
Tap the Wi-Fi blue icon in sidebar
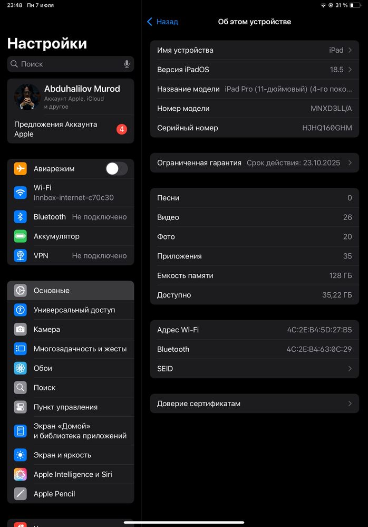coord(20,193)
